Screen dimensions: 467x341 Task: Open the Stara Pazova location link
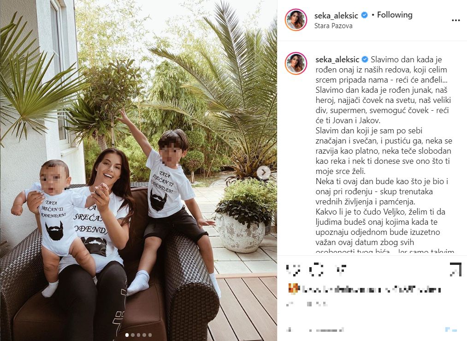[333, 26]
